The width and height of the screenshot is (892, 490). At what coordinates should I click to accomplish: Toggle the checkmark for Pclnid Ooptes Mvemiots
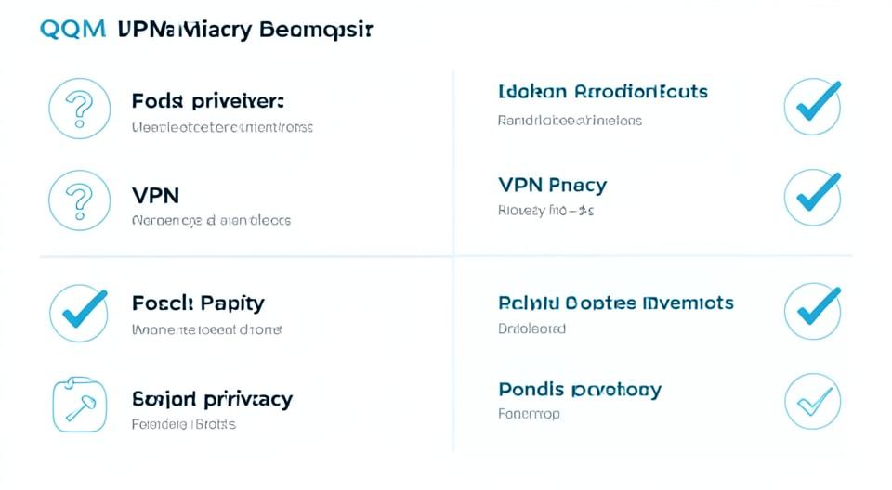tap(813, 312)
